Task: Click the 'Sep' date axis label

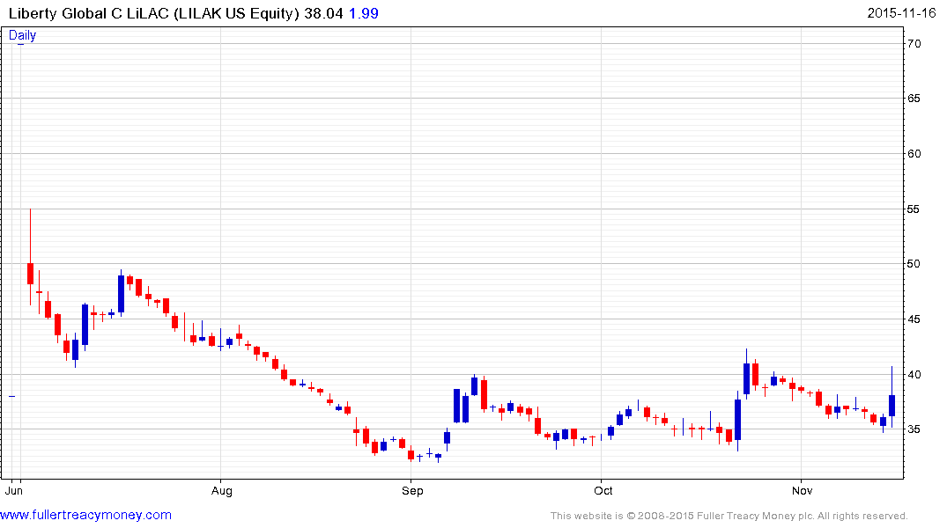Action: [412, 490]
